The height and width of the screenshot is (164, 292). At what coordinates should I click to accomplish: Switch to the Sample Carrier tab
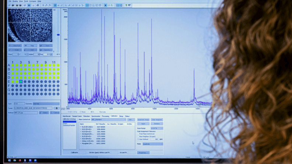point(77,116)
